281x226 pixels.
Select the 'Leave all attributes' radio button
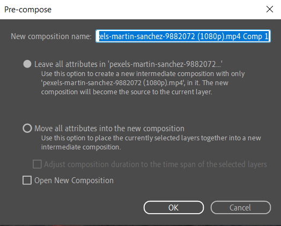27,64
